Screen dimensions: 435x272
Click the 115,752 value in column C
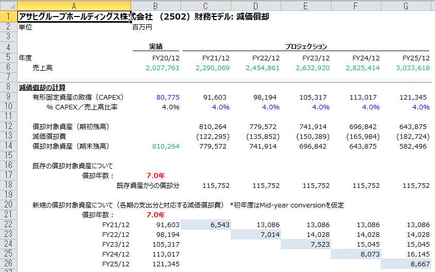click(216, 186)
